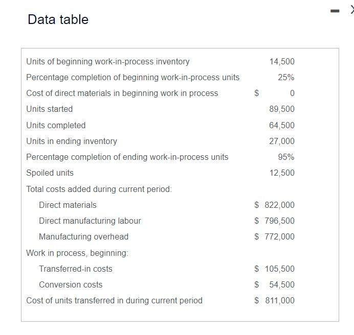Click the Transferred-in costs $105,500 amount
354x335 pixels.
click(x=274, y=269)
